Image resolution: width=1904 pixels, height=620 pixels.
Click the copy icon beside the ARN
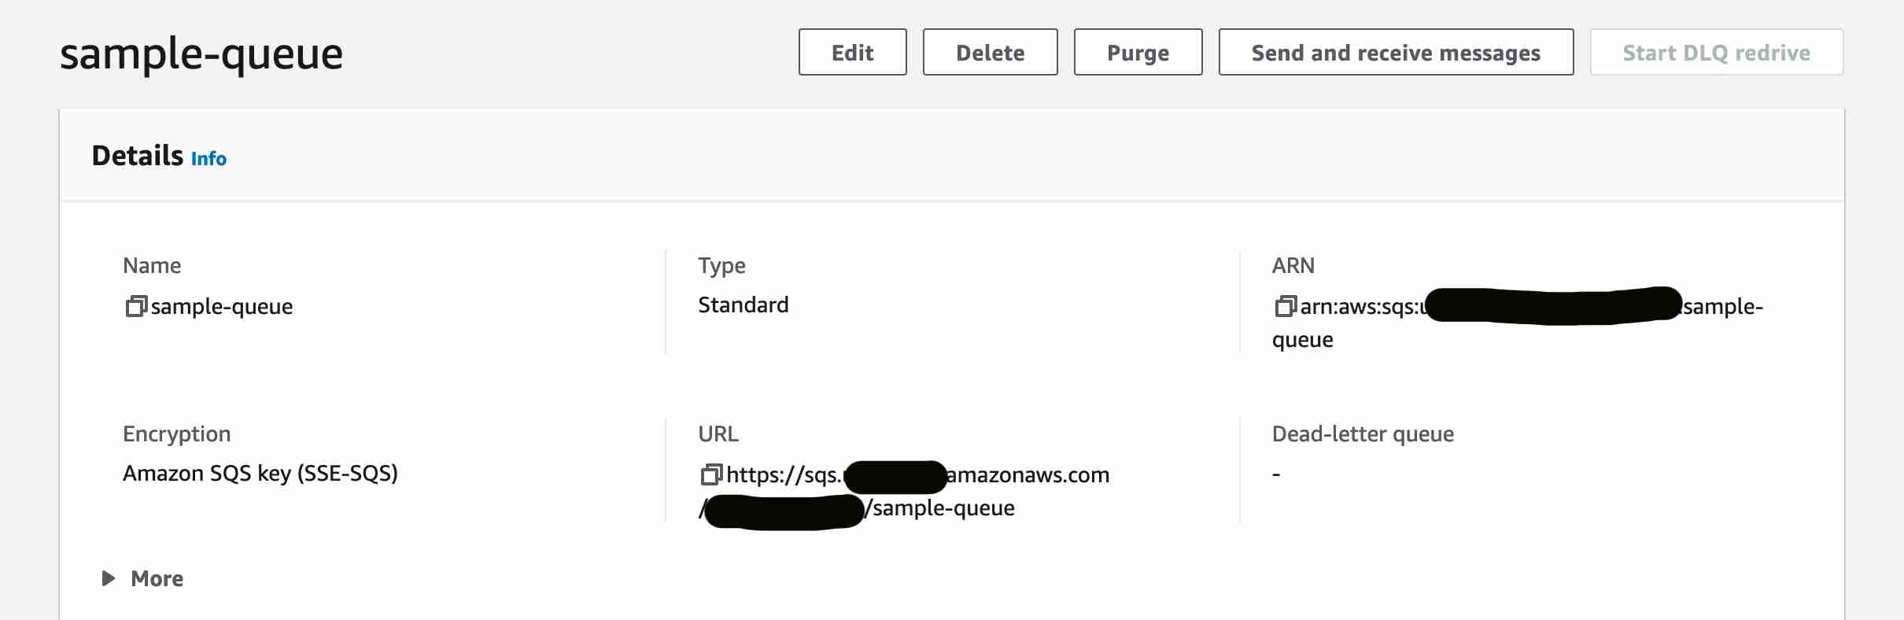click(x=1285, y=306)
